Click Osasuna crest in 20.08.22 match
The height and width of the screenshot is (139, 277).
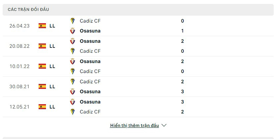click(73, 41)
